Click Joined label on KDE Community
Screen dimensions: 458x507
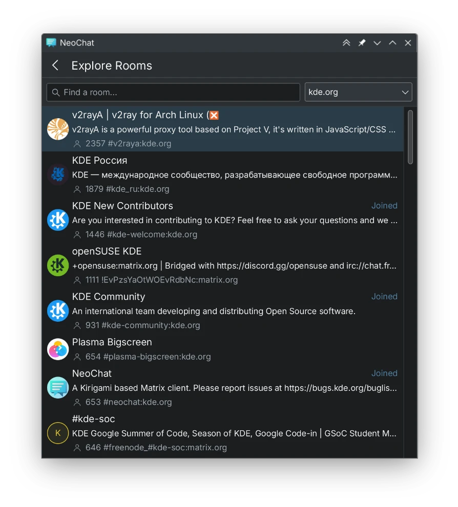384,297
